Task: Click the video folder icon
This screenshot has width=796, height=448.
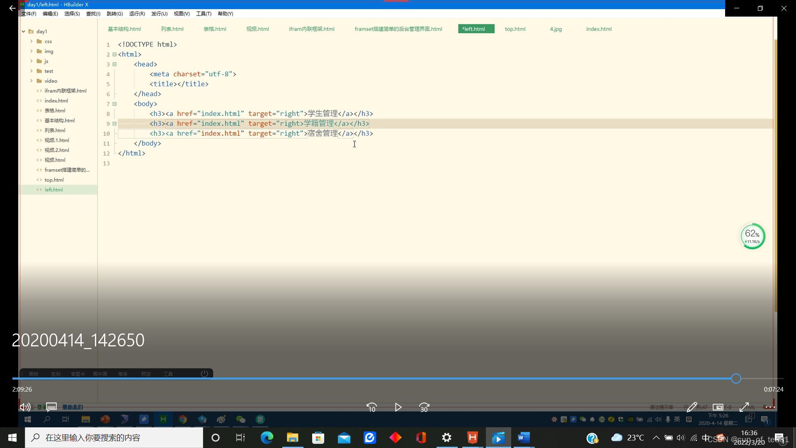Action: 39,81
